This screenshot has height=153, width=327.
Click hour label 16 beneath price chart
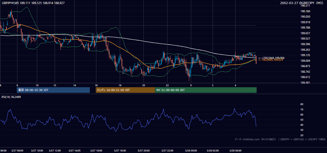tap(96, 85)
